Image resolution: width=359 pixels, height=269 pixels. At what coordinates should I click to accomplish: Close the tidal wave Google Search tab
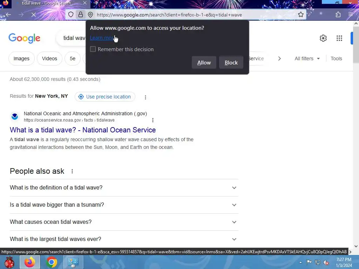(85, 3)
